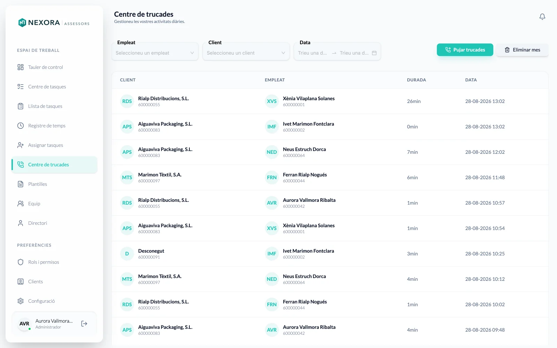Click date 28-08-2026 11:48
The width and height of the screenshot is (557, 348).
click(x=485, y=177)
